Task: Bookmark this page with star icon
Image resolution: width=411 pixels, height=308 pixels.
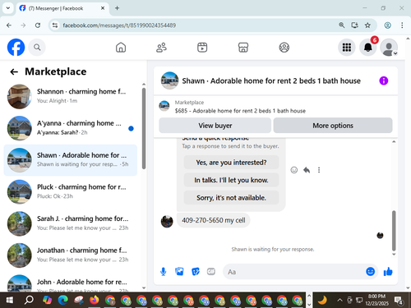Action: [367, 25]
